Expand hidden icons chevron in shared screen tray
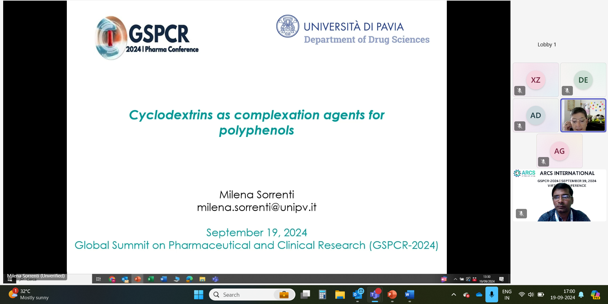This screenshot has height=304, width=608. [455, 279]
